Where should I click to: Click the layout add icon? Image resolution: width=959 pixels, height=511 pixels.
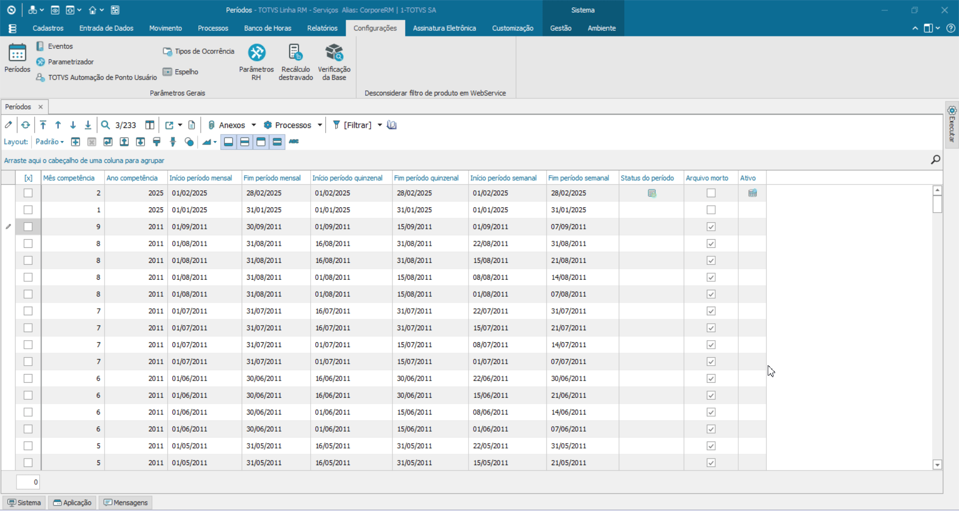[75, 142]
